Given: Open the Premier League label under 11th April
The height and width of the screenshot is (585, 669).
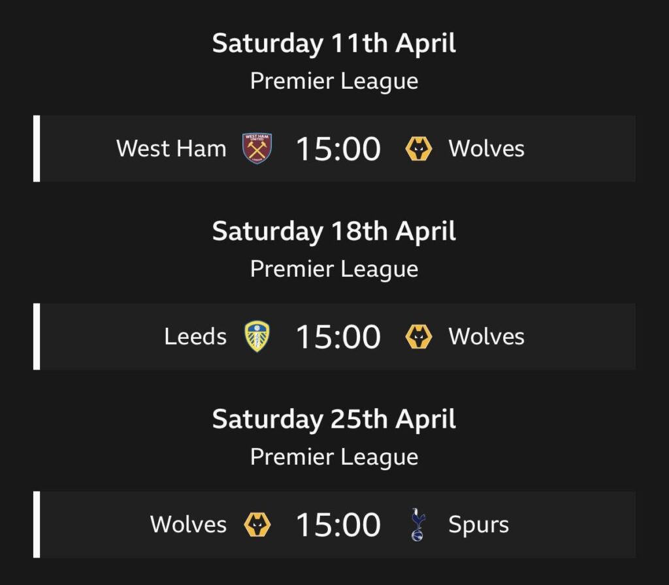Looking at the screenshot, I should point(334,81).
